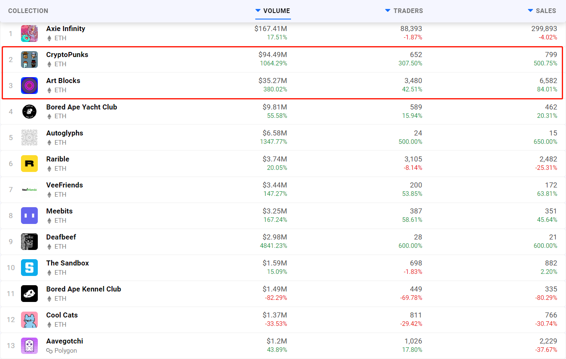Click the Aavegotchi ghost icon

coord(29,346)
